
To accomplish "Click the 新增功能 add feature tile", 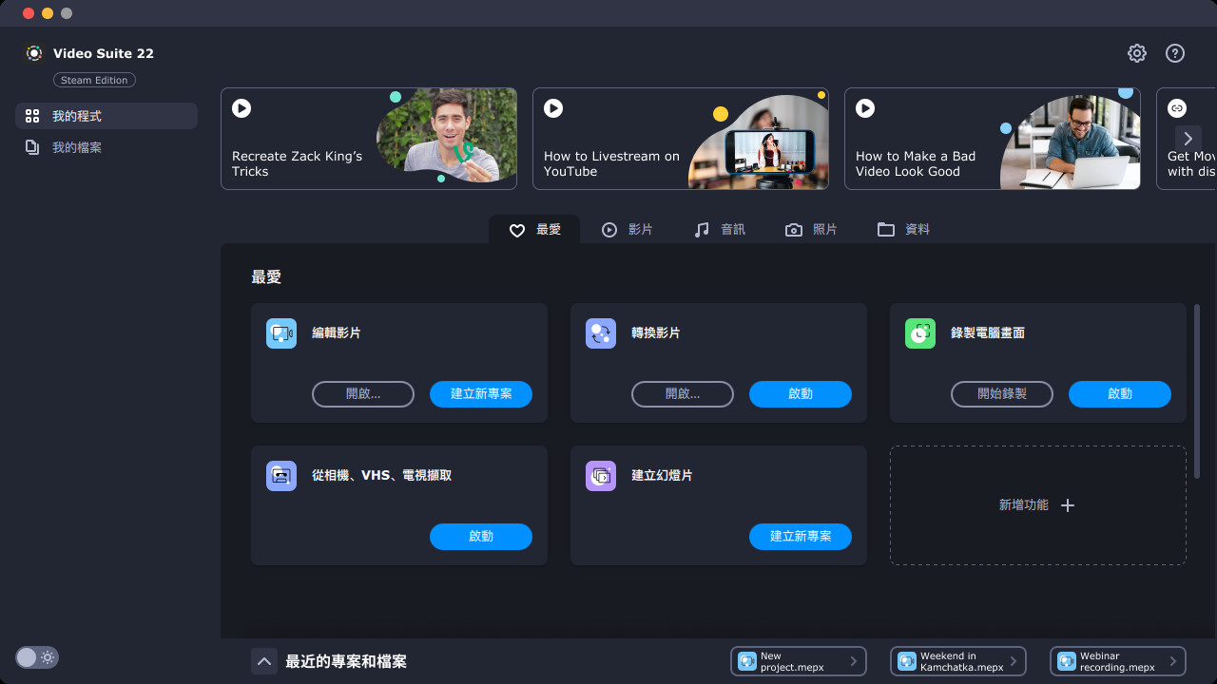I will click(x=1037, y=505).
